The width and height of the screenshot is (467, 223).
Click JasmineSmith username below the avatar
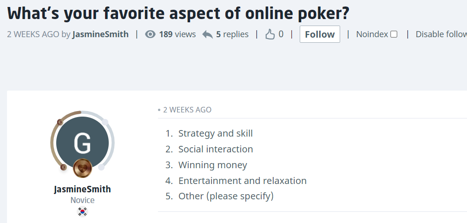coord(82,190)
